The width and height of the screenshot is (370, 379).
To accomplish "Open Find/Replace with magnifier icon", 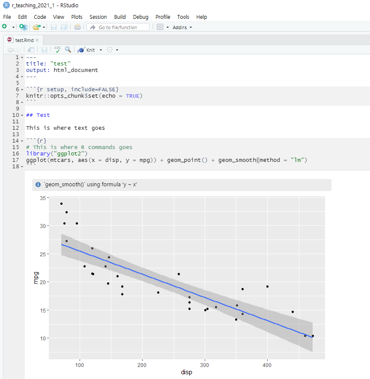I will click(68, 50).
